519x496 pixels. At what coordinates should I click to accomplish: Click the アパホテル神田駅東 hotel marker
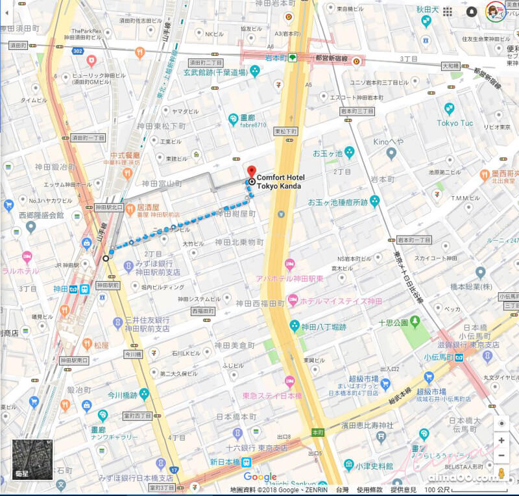pos(289,265)
